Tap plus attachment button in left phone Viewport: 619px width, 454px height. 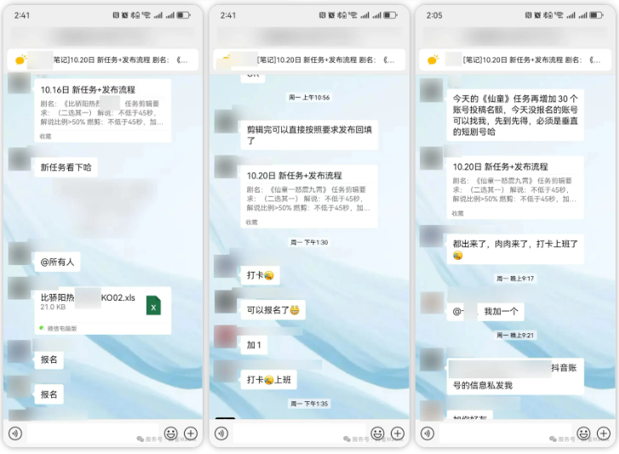(191, 433)
